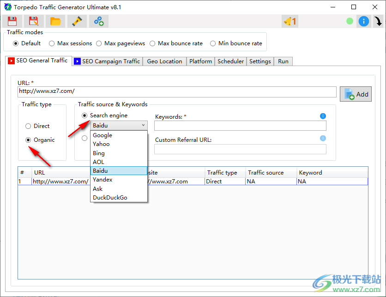Click the Add button
This screenshot has height=297, width=386.
click(x=356, y=94)
